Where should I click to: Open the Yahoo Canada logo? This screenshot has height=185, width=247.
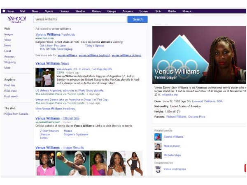click(x=16, y=20)
